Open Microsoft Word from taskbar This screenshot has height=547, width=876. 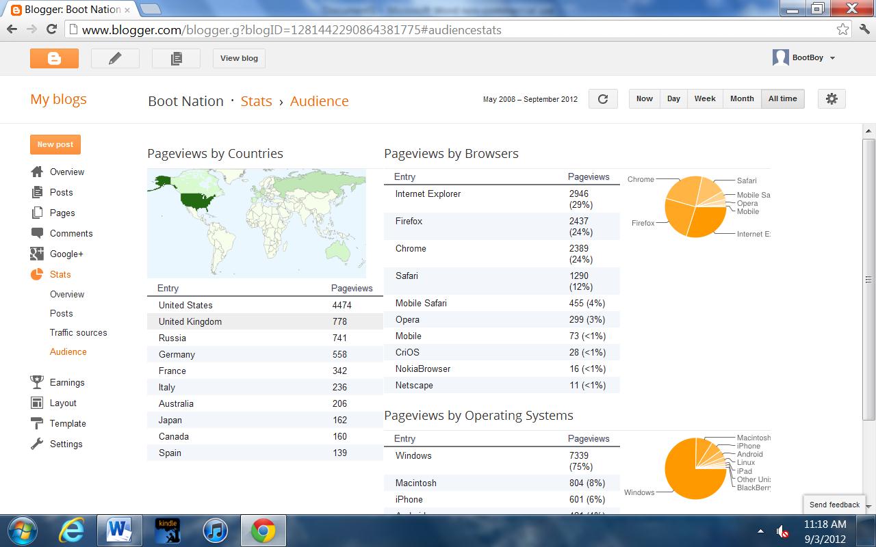pyautogui.click(x=120, y=531)
